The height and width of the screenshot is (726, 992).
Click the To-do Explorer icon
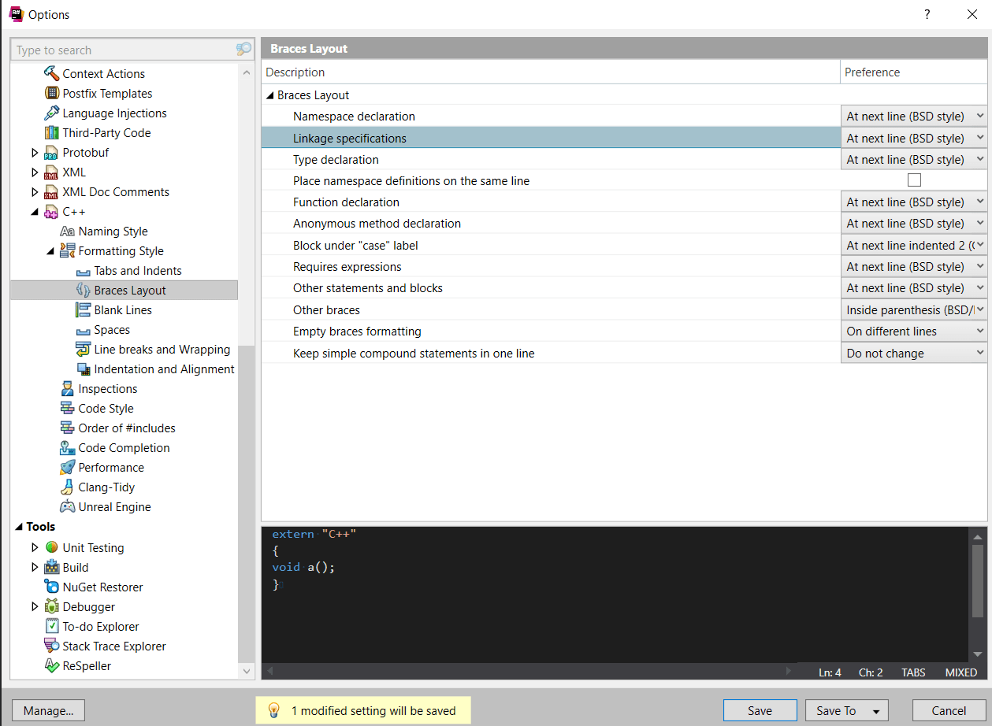[52, 627]
